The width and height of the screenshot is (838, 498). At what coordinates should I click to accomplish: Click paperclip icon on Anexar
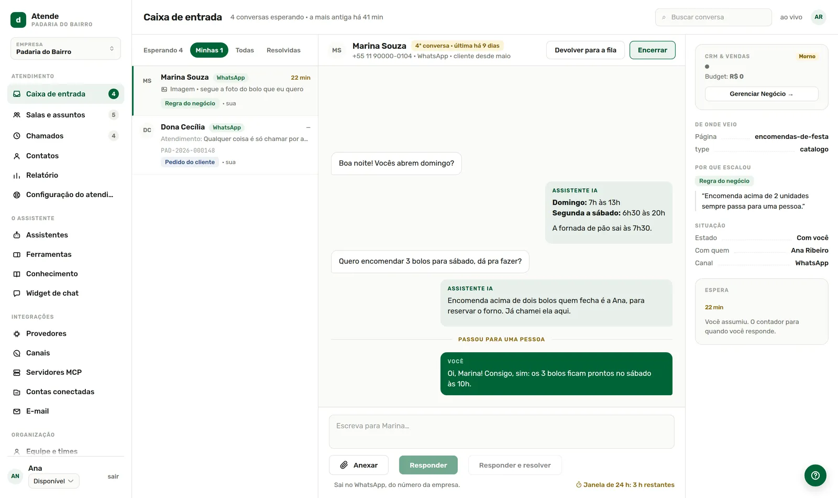(x=344, y=465)
